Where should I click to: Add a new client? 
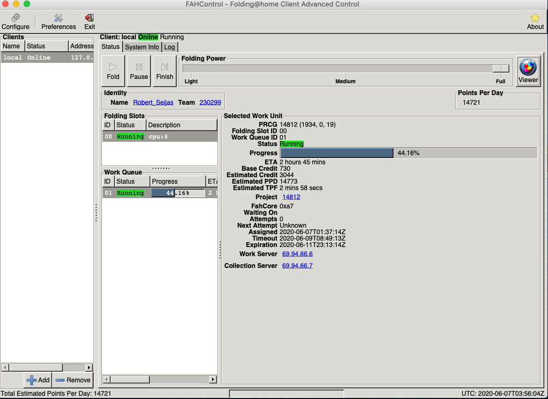click(x=38, y=380)
